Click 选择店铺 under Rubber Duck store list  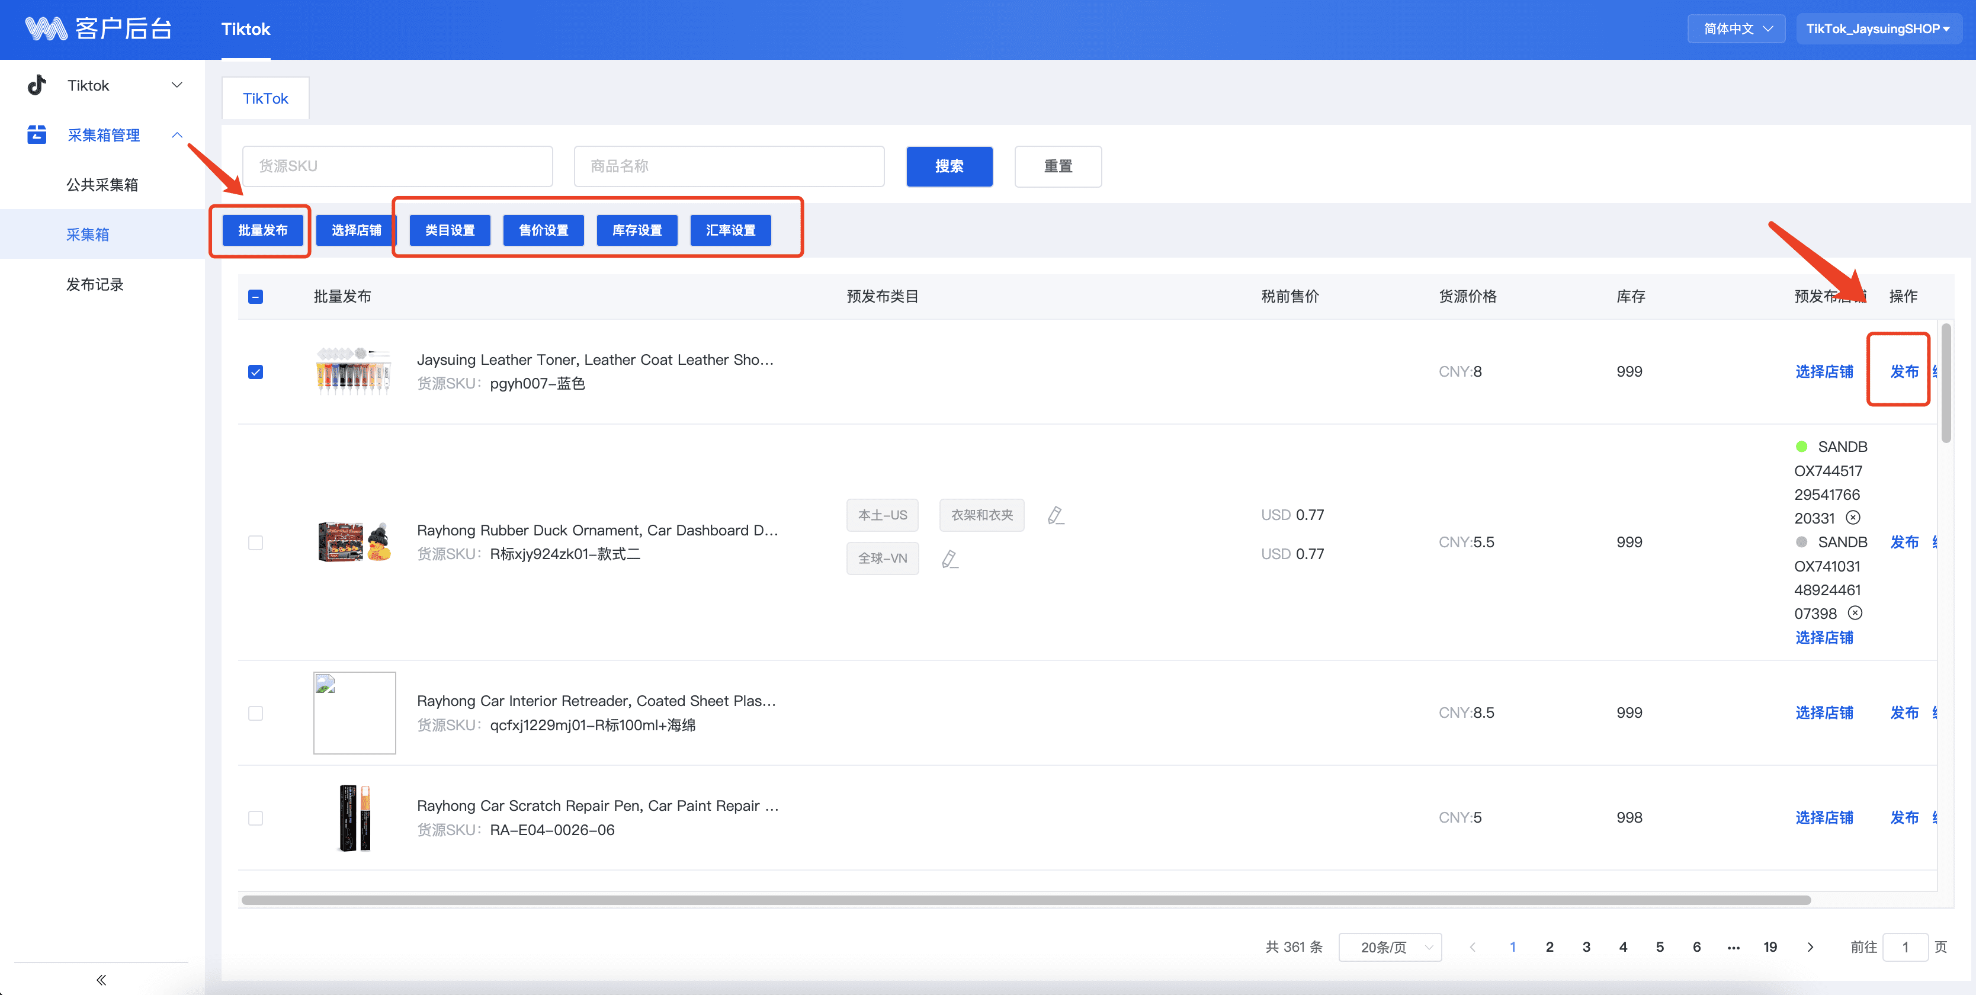coord(1824,637)
